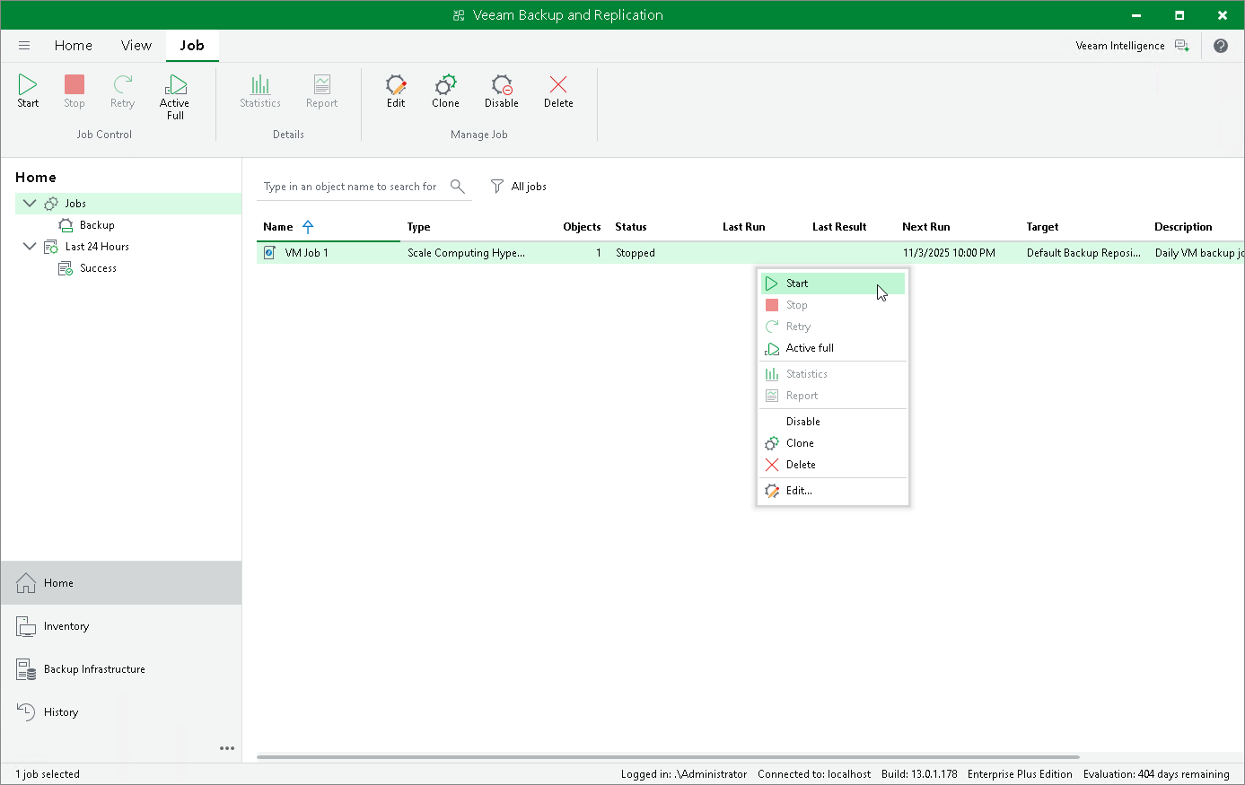Select the VM Job 1 row name
Screen dimensions: 1245x785
tap(307, 253)
